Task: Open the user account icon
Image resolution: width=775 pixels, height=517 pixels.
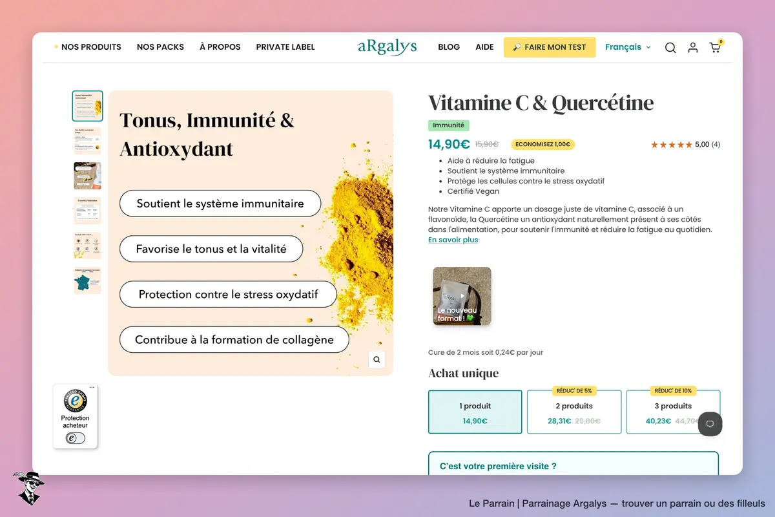Action: [693, 47]
